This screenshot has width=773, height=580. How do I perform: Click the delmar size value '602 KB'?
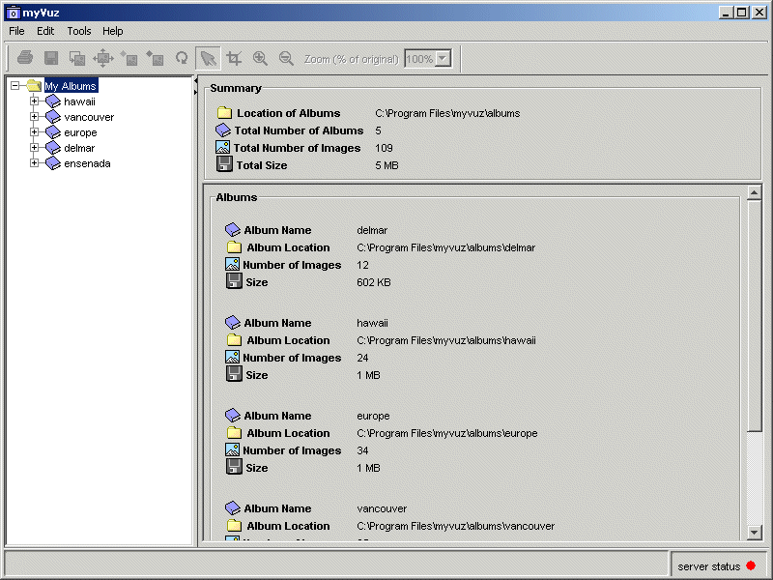(x=374, y=282)
